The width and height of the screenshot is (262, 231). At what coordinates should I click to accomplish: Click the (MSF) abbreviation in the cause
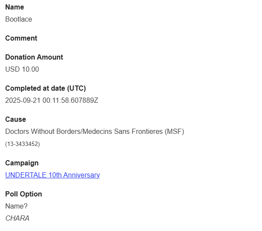coord(175,132)
